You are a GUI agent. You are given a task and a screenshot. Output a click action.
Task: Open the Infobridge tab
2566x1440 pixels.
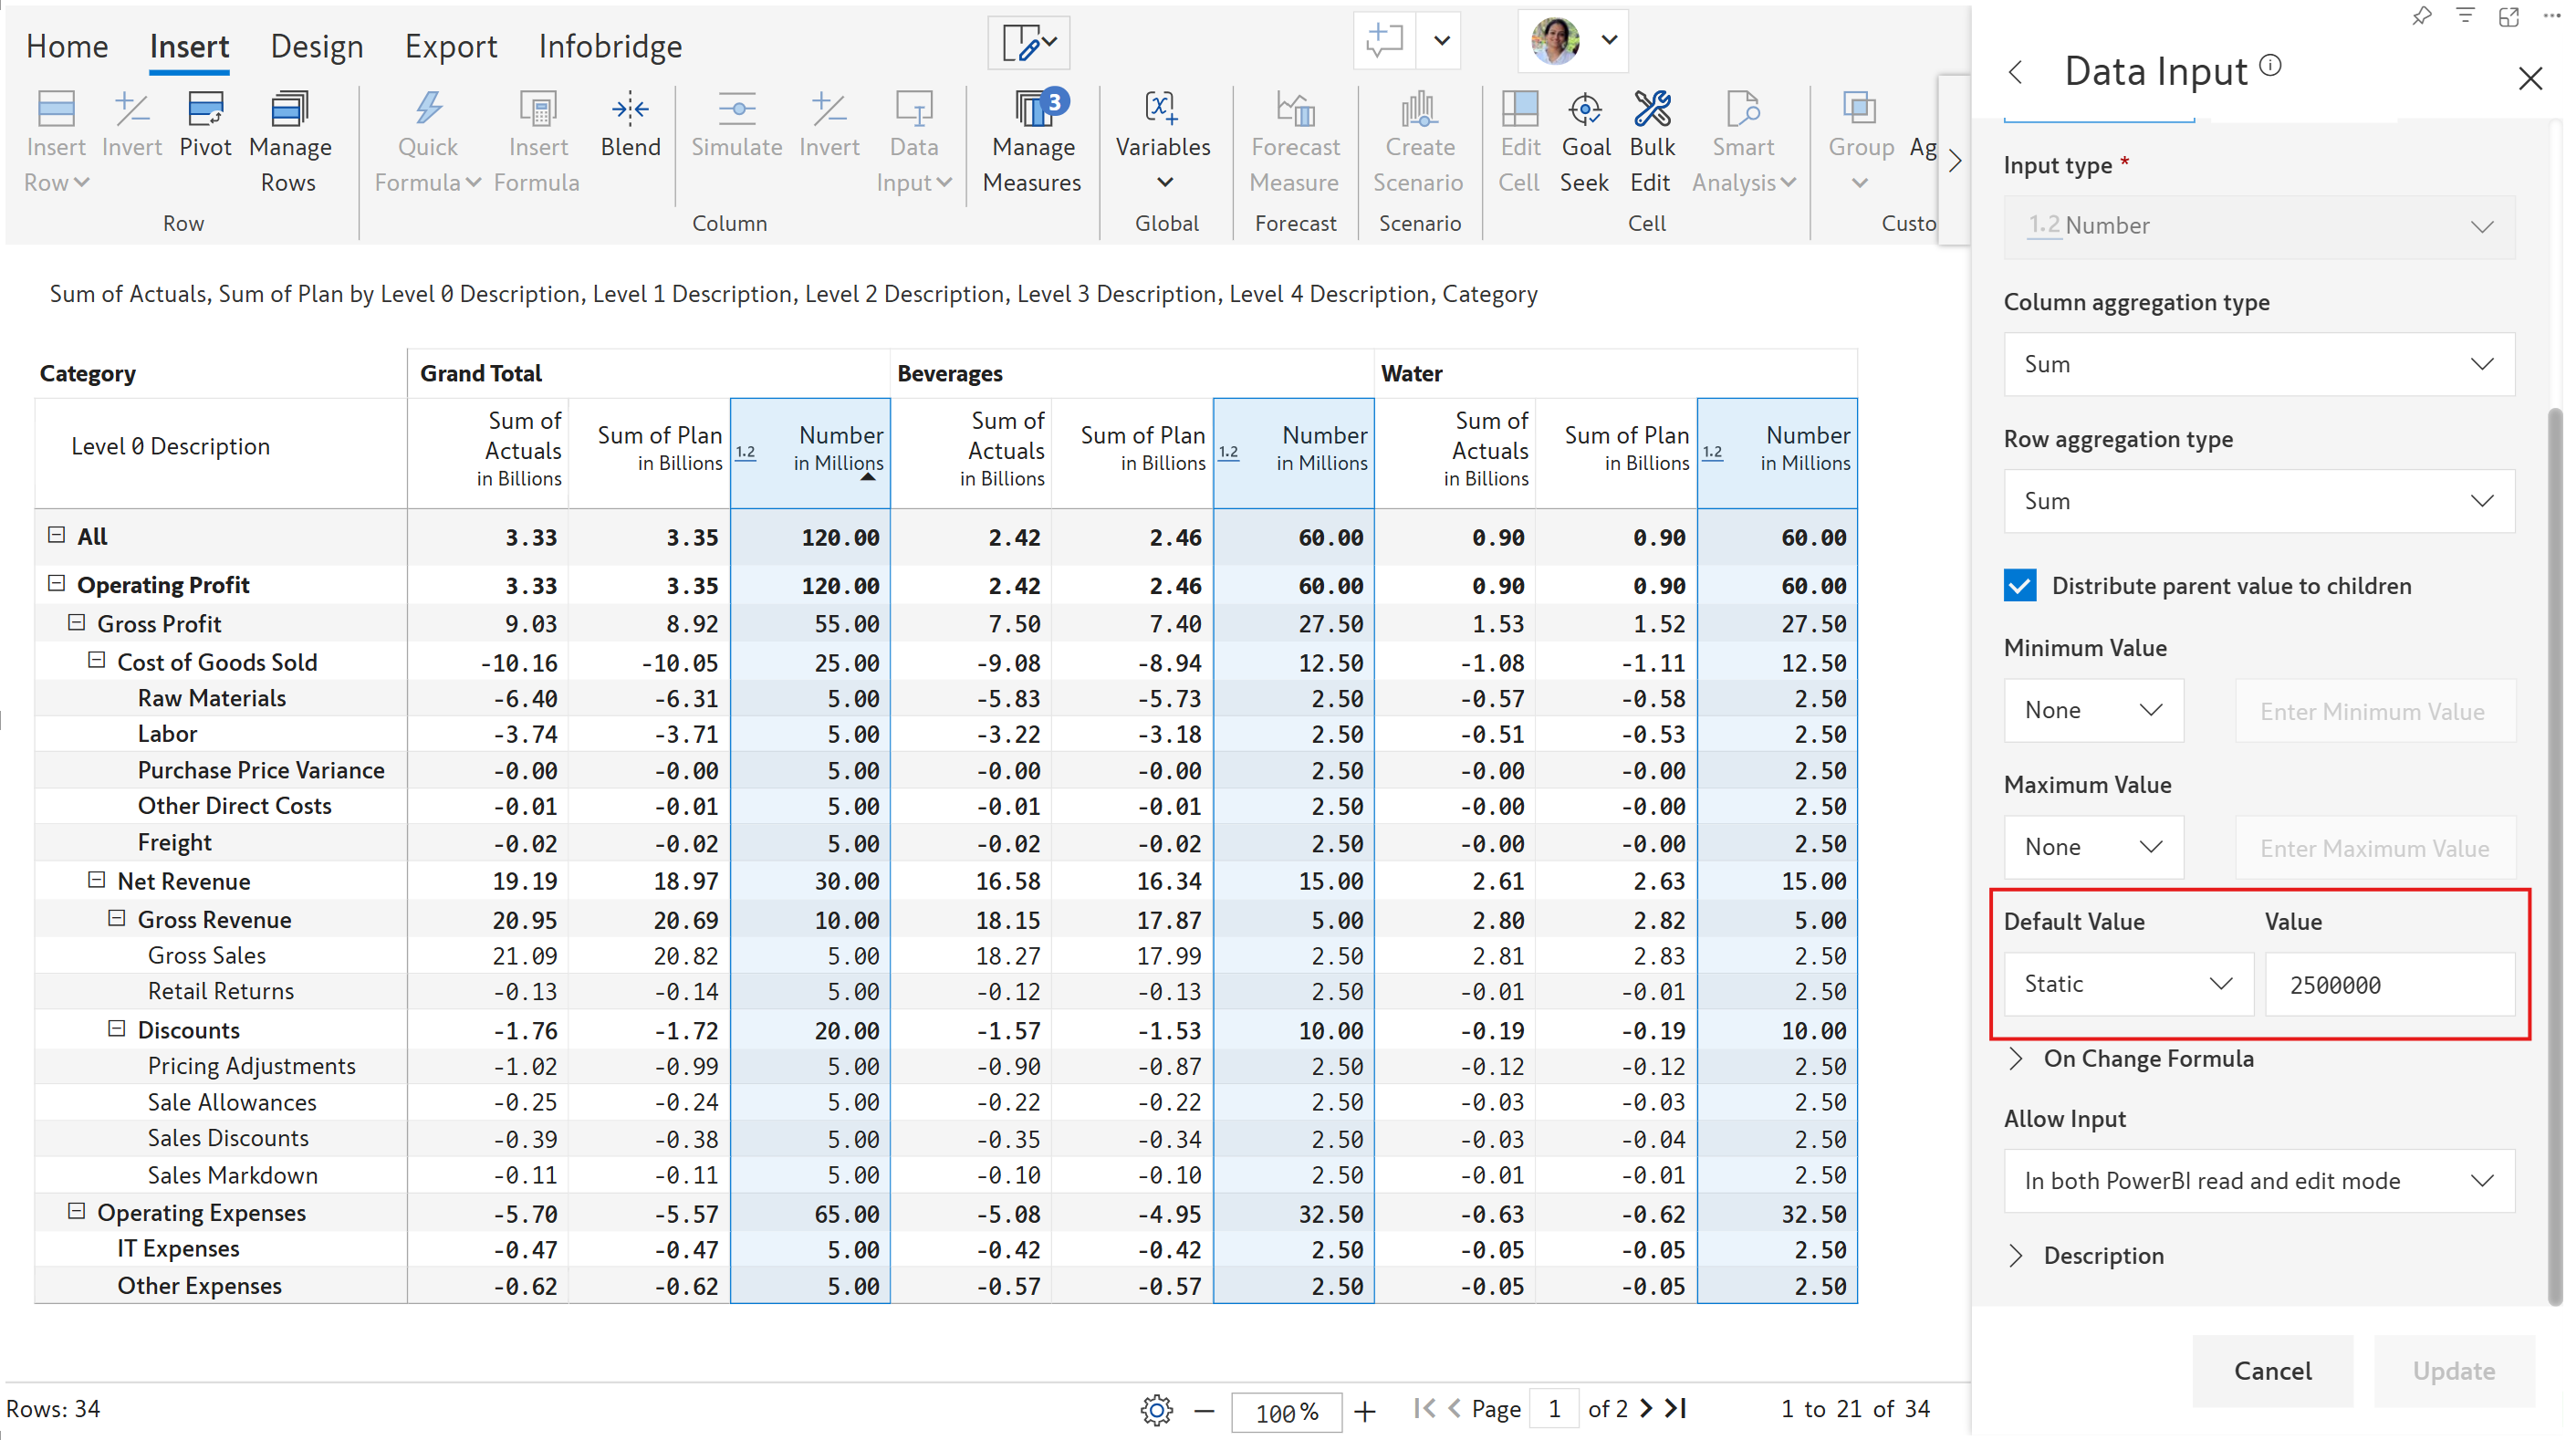610,47
